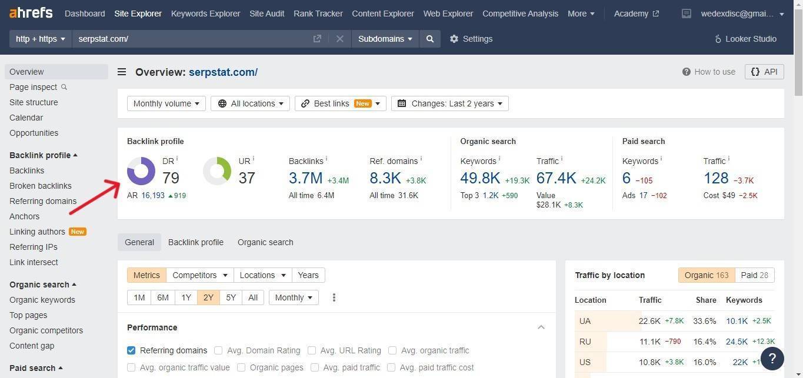Image resolution: width=803 pixels, height=378 pixels.
Task: Open the All locations dropdown
Action: (x=250, y=103)
